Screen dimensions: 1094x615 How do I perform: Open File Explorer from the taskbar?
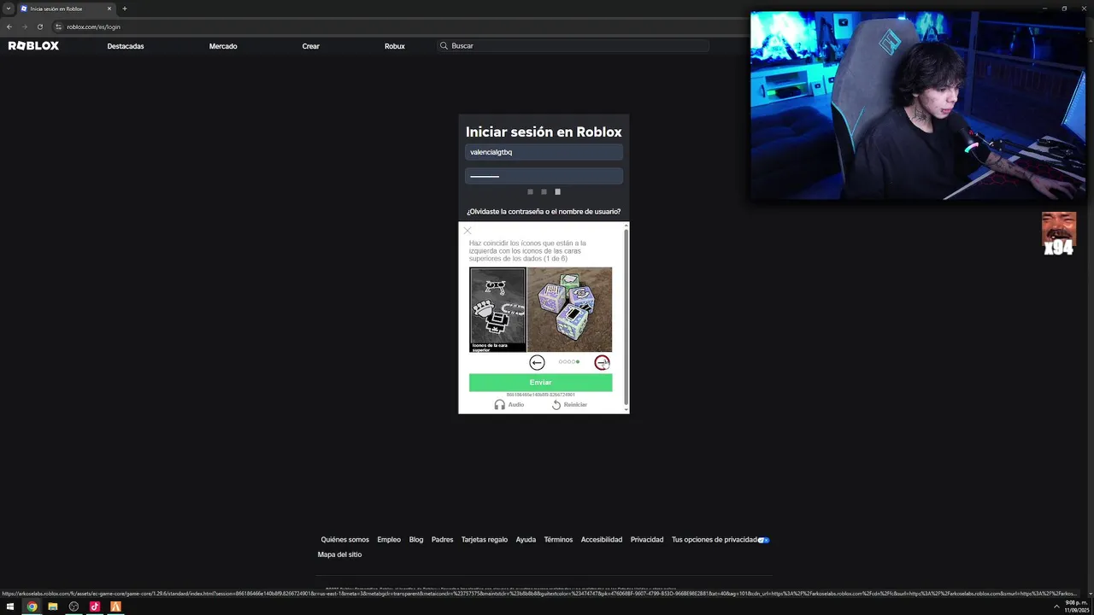coord(53,606)
